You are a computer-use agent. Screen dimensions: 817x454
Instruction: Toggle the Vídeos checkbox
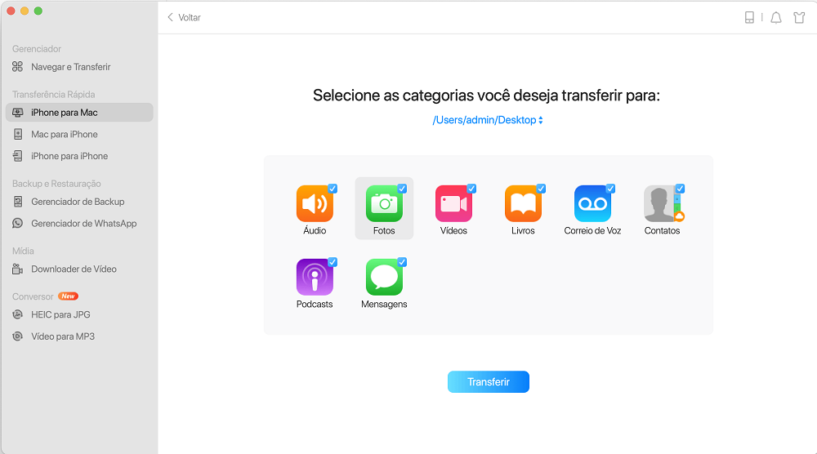pos(471,189)
